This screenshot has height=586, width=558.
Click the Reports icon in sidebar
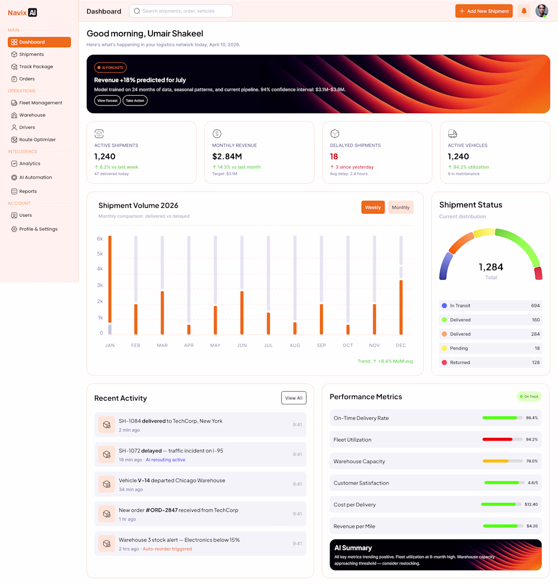pos(14,191)
